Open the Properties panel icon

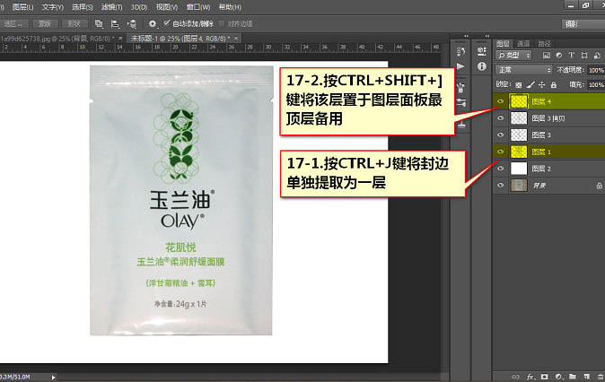point(481,51)
